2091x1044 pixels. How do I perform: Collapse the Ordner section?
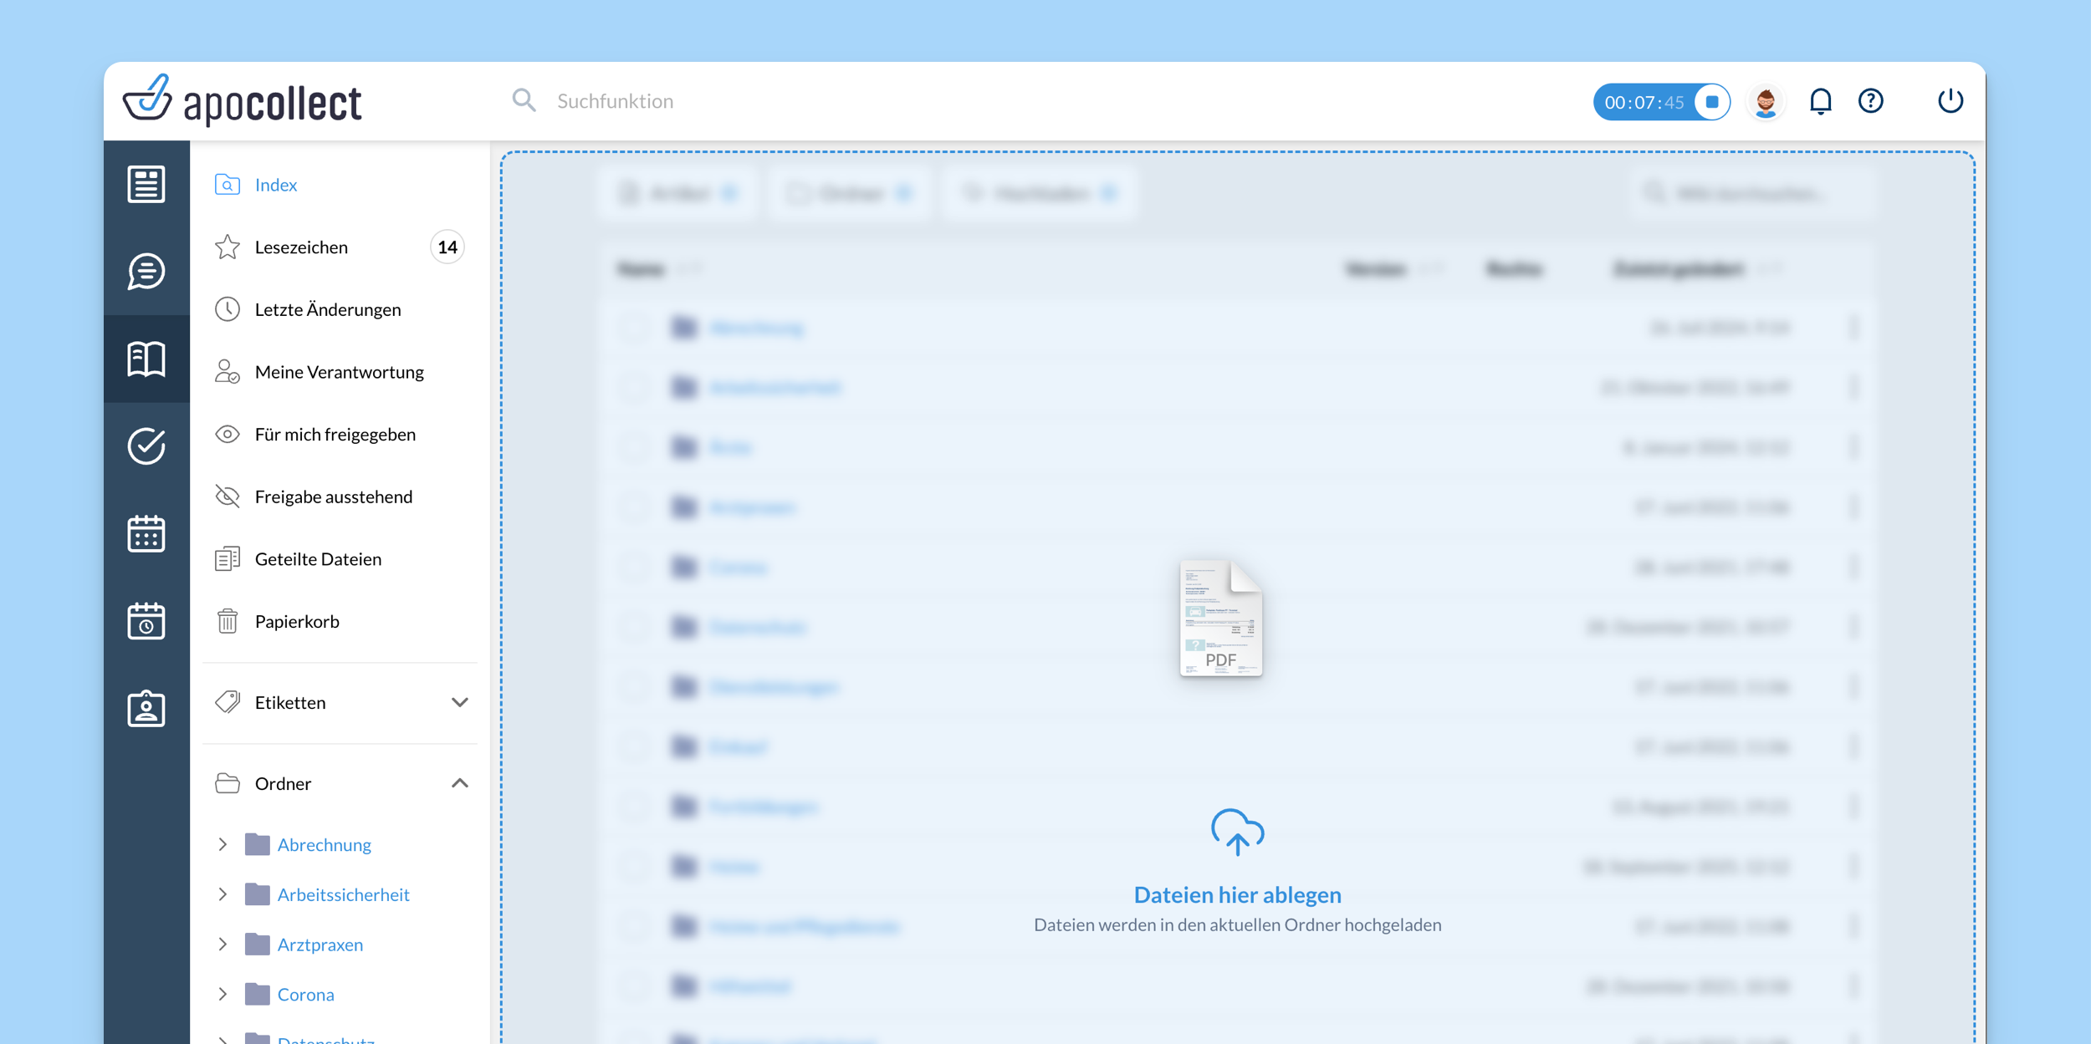(459, 783)
